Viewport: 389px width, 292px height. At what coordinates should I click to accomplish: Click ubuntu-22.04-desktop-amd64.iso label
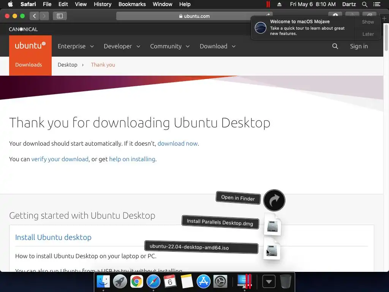(201, 247)
